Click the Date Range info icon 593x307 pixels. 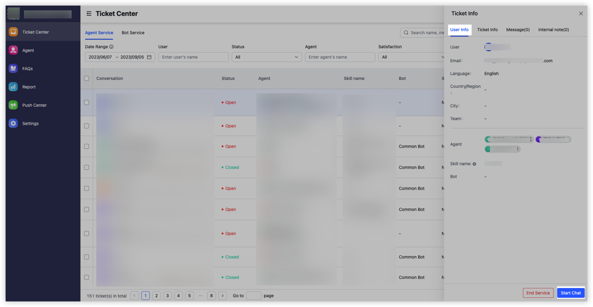coord(111,47)
